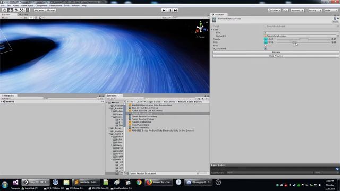Click the Pause button
This screenshot has height=191, width=340.
[x=170, y=10]
